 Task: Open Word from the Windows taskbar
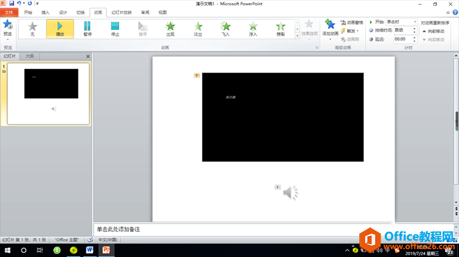point(89,250)
